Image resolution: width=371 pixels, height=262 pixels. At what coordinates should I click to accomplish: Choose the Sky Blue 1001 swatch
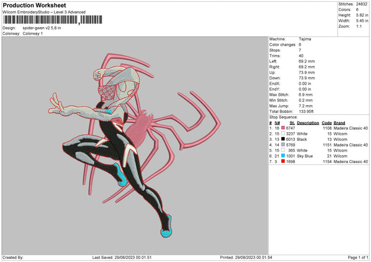click(x=283, y=156)
